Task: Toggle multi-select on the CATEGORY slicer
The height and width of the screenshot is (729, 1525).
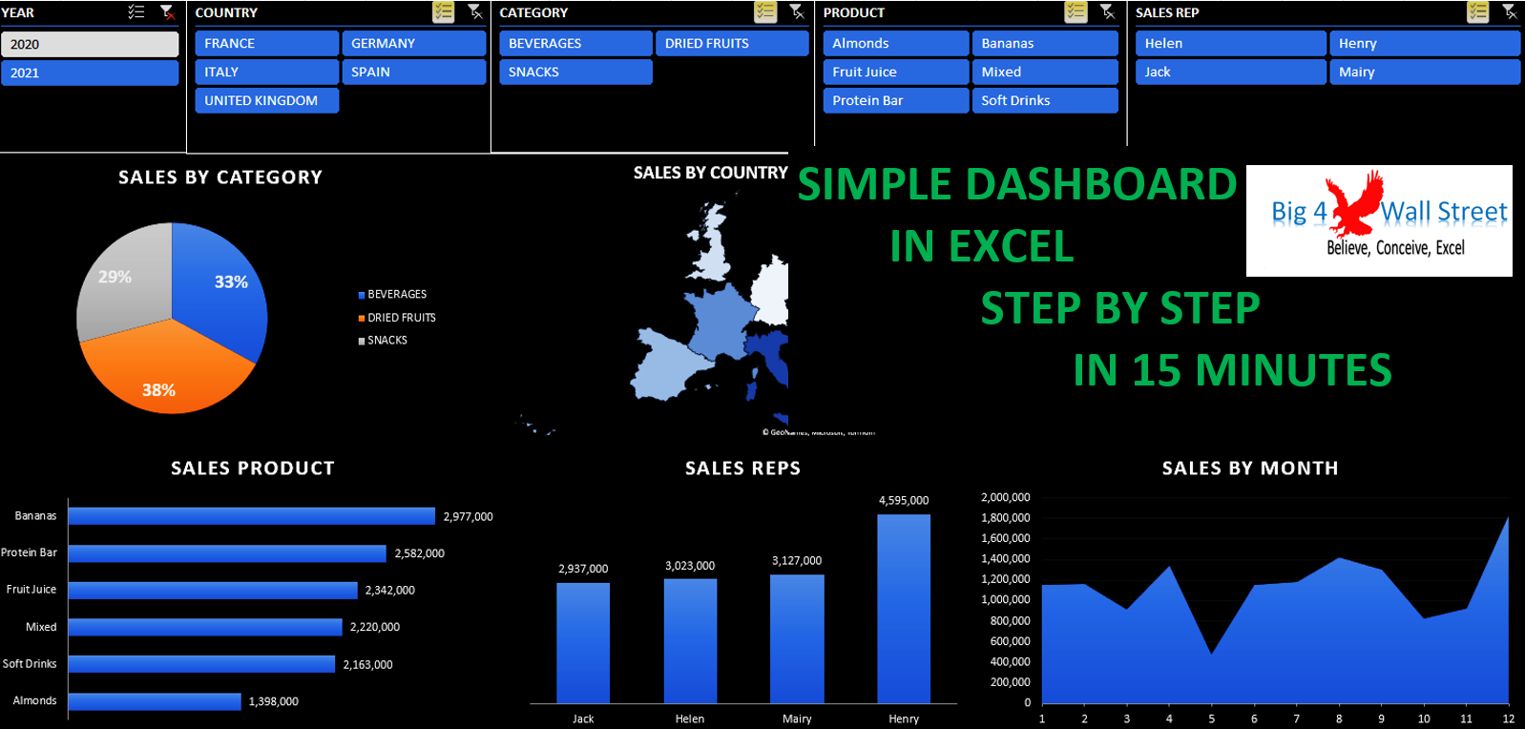Action: pos(765,12)
